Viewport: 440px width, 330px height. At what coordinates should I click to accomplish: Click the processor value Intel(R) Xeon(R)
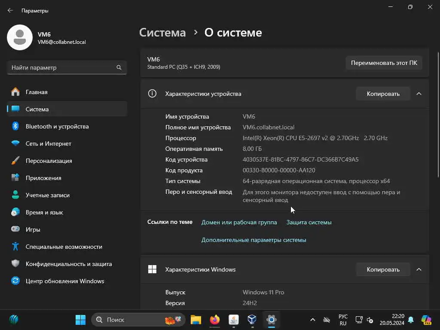(x=315, y=138)
